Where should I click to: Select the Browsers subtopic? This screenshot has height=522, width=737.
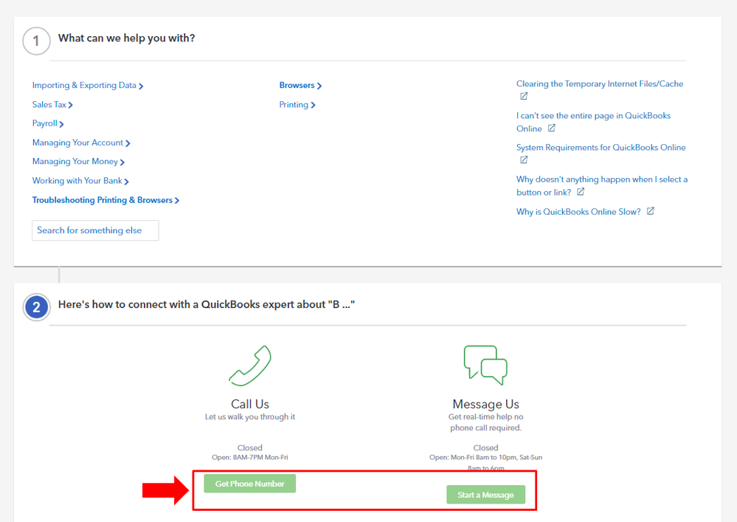click(x=300, y=86)
